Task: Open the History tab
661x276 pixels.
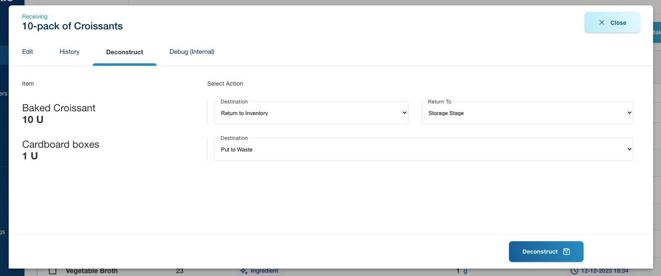Action: click(x=70, y=52)
